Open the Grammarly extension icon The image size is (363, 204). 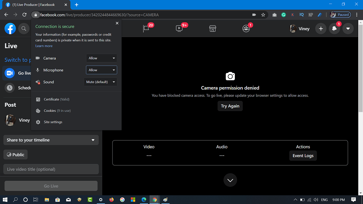284,15
